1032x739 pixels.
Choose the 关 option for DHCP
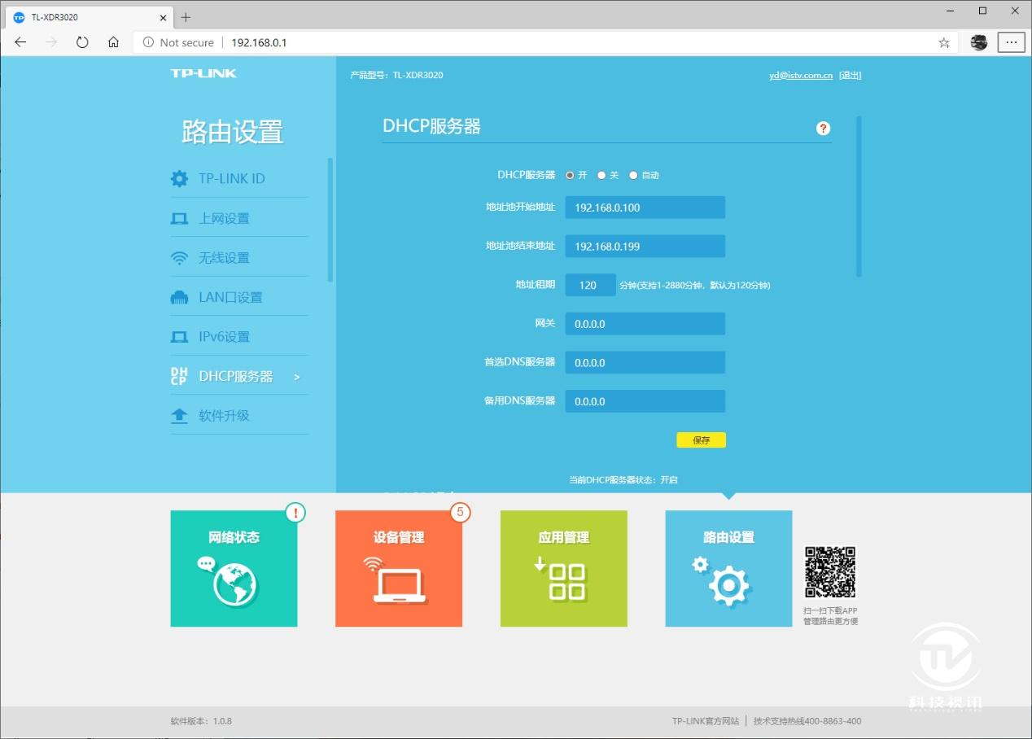601,174
